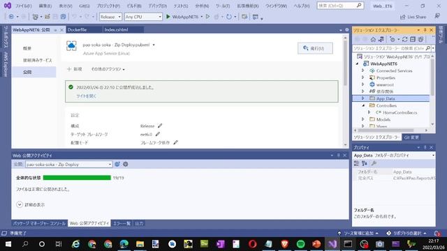Click the settings gear in Web publish activity
The width and height of the screenshot is (447, 251).
coord(126,165)
